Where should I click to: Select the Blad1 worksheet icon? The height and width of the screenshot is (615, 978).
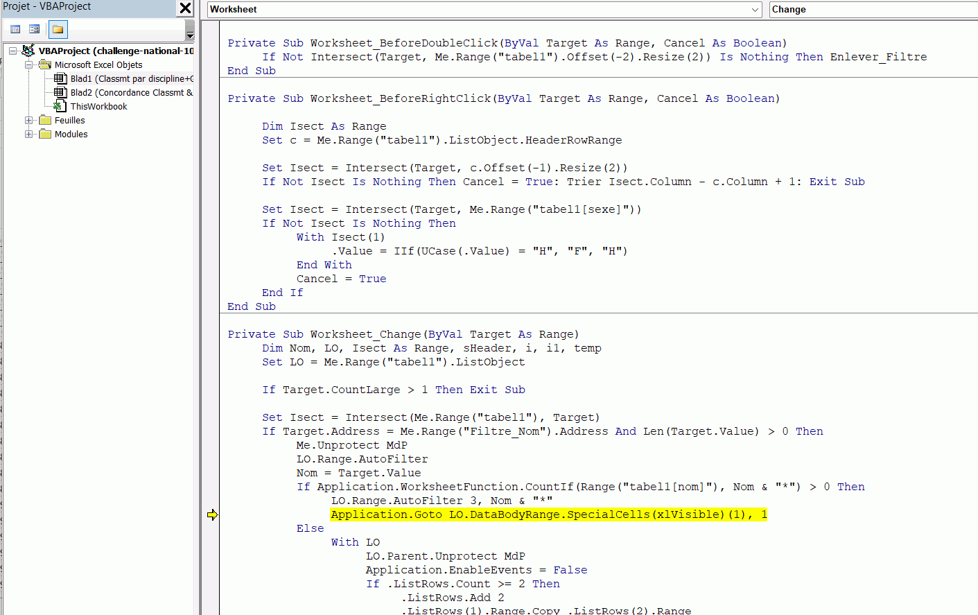pos(60,78)
